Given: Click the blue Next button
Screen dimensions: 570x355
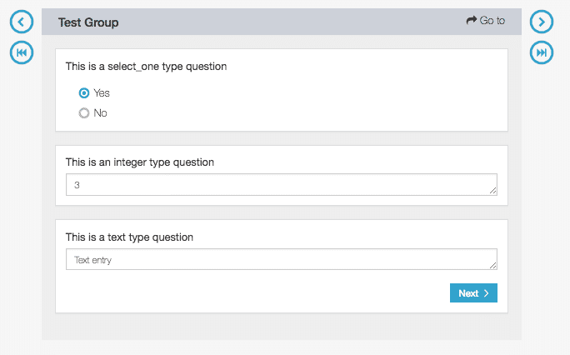Looking at the screenshot, I should pyautogui.click(x=473, y=292).
